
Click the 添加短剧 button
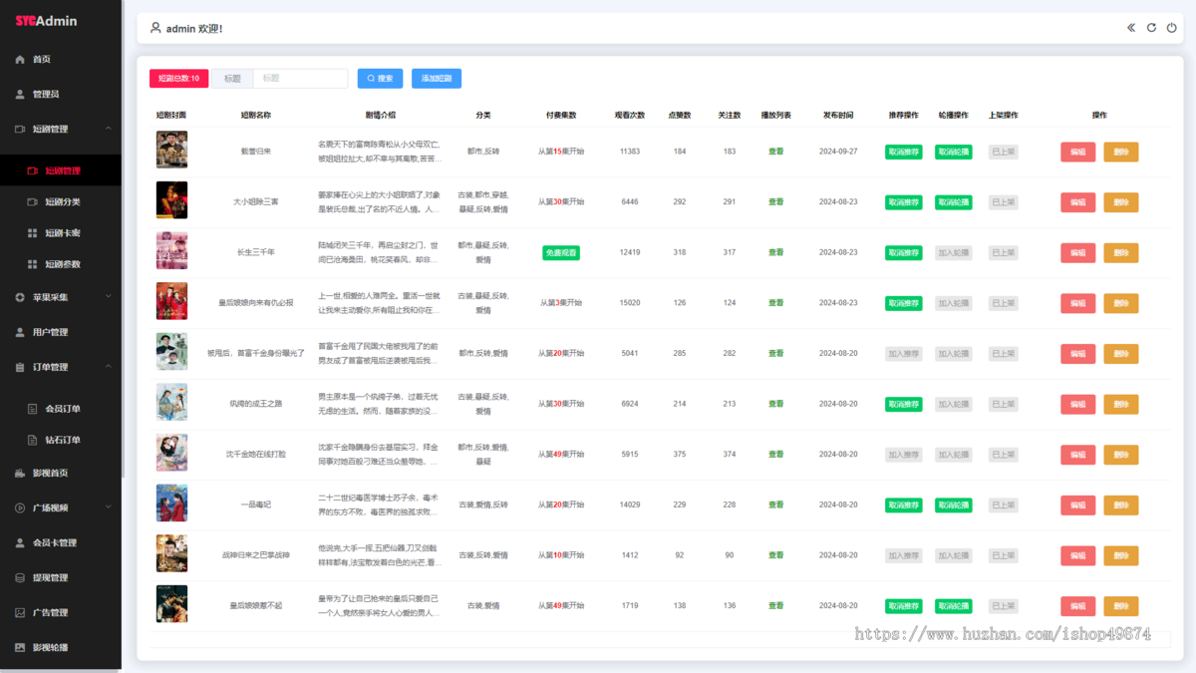click(437, 78)
